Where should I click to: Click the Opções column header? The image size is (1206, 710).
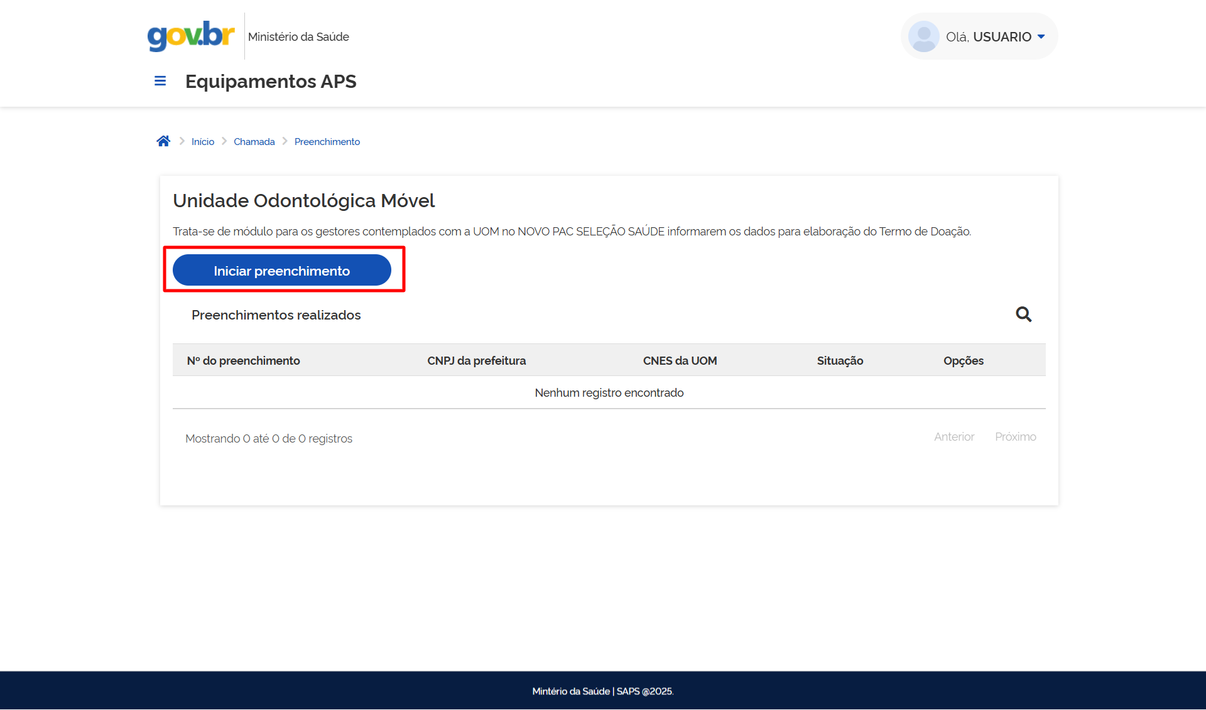pos(963,361)
